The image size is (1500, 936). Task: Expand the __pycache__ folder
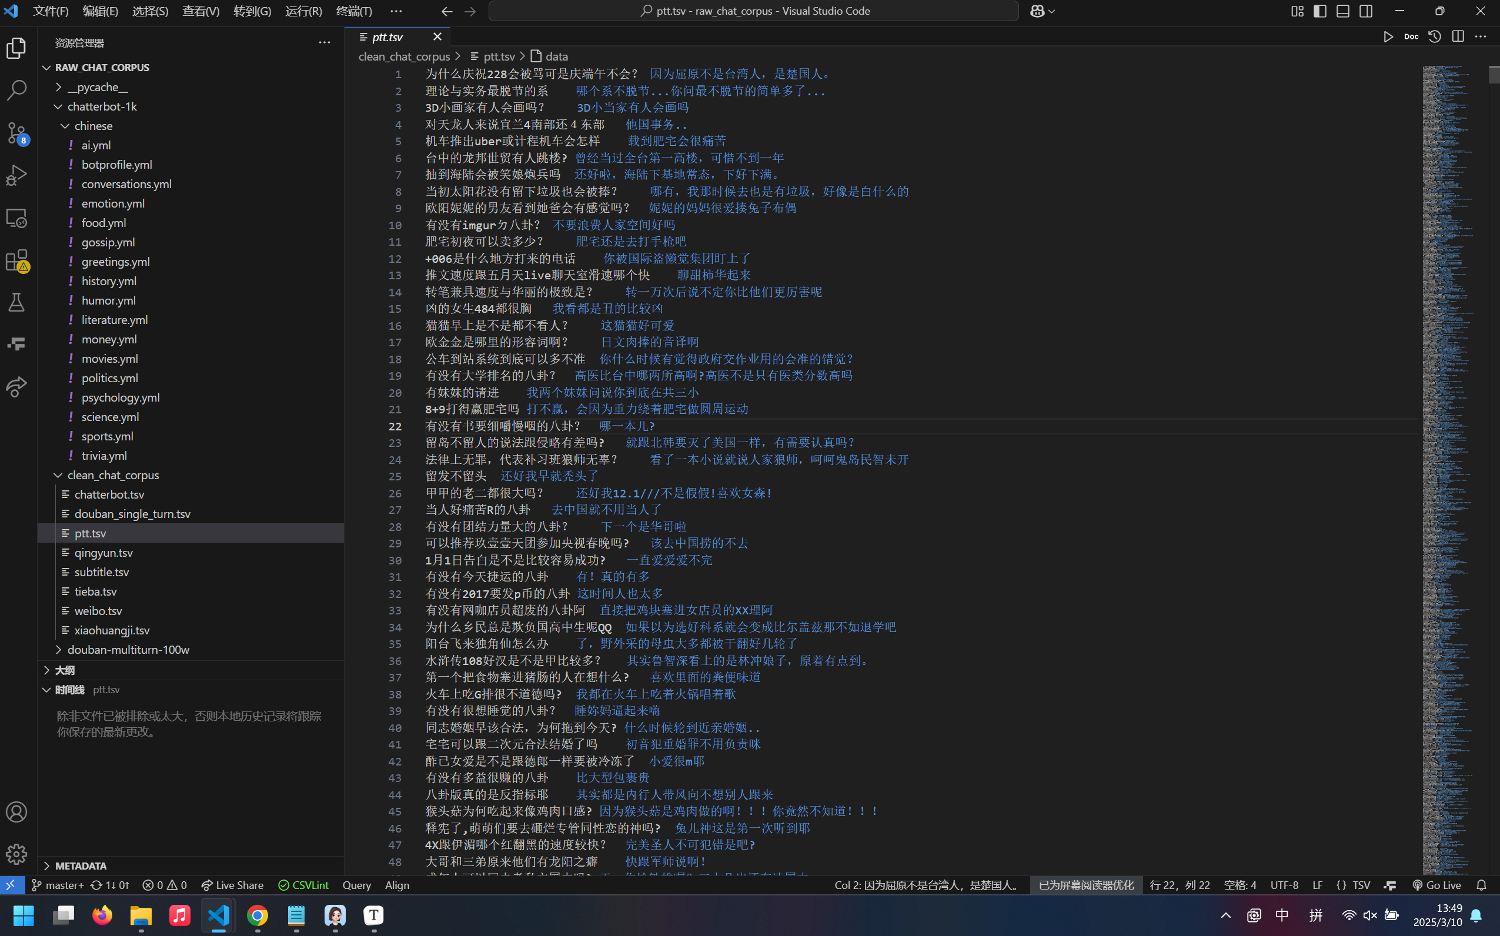[59, 87]
